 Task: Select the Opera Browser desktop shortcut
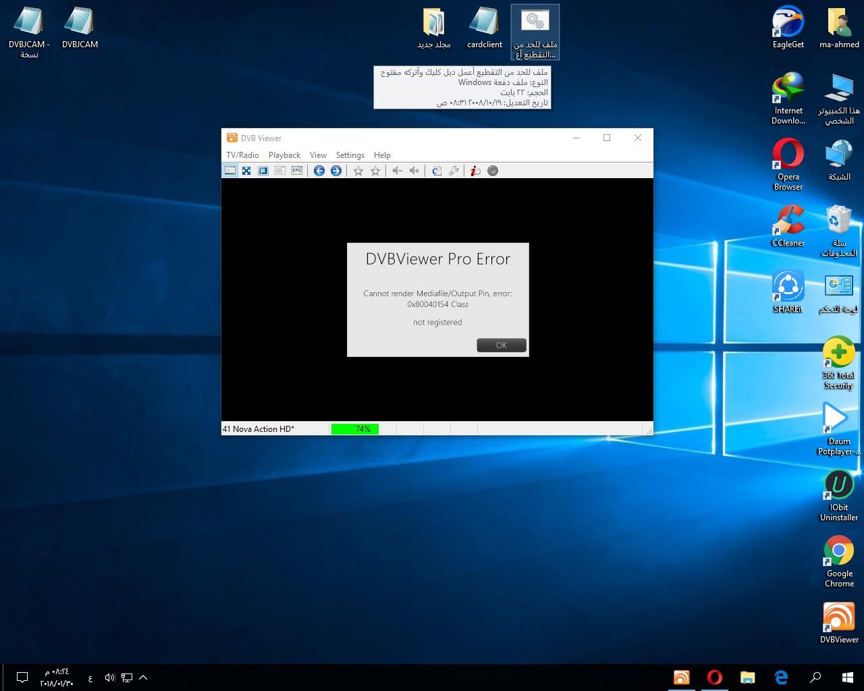(788, 165)
